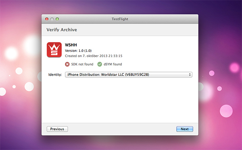The image size is (242, 150).
Task: Click the Version: 1.0 (1.0) text
Action: tap(78, 51)
